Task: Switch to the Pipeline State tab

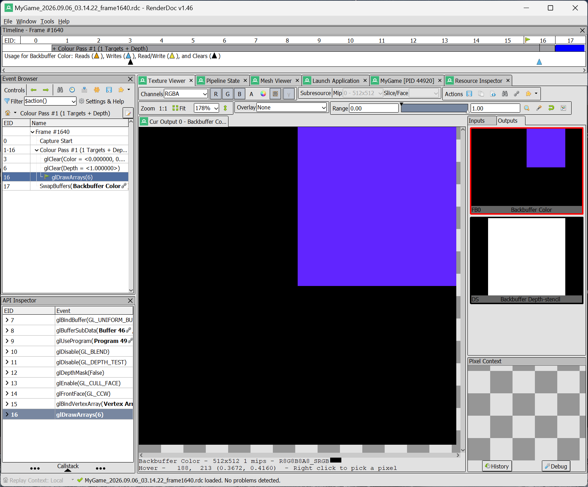Action: coord(223,81)
